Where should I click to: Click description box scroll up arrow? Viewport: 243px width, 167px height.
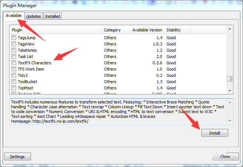(x=230, y=102)
